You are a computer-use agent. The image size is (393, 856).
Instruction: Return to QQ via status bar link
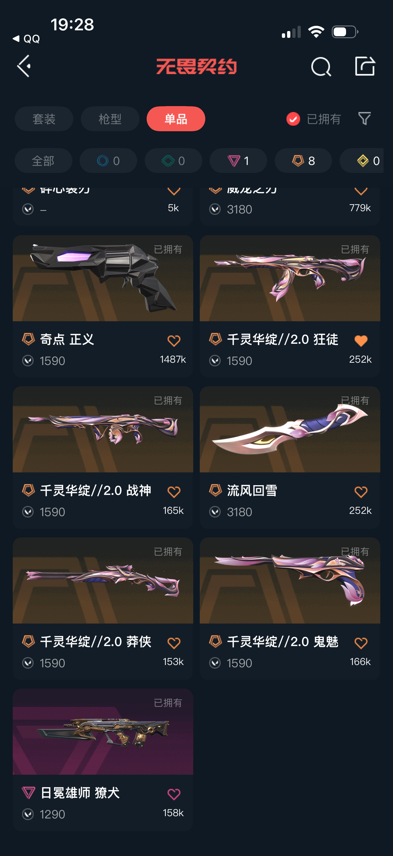pyautogui.click(x=26, y=39)
